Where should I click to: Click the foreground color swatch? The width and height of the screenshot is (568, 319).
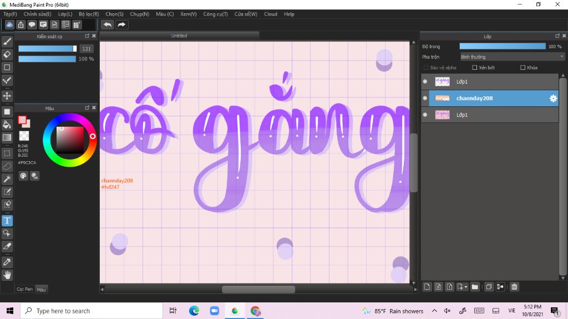pos(22,120)
